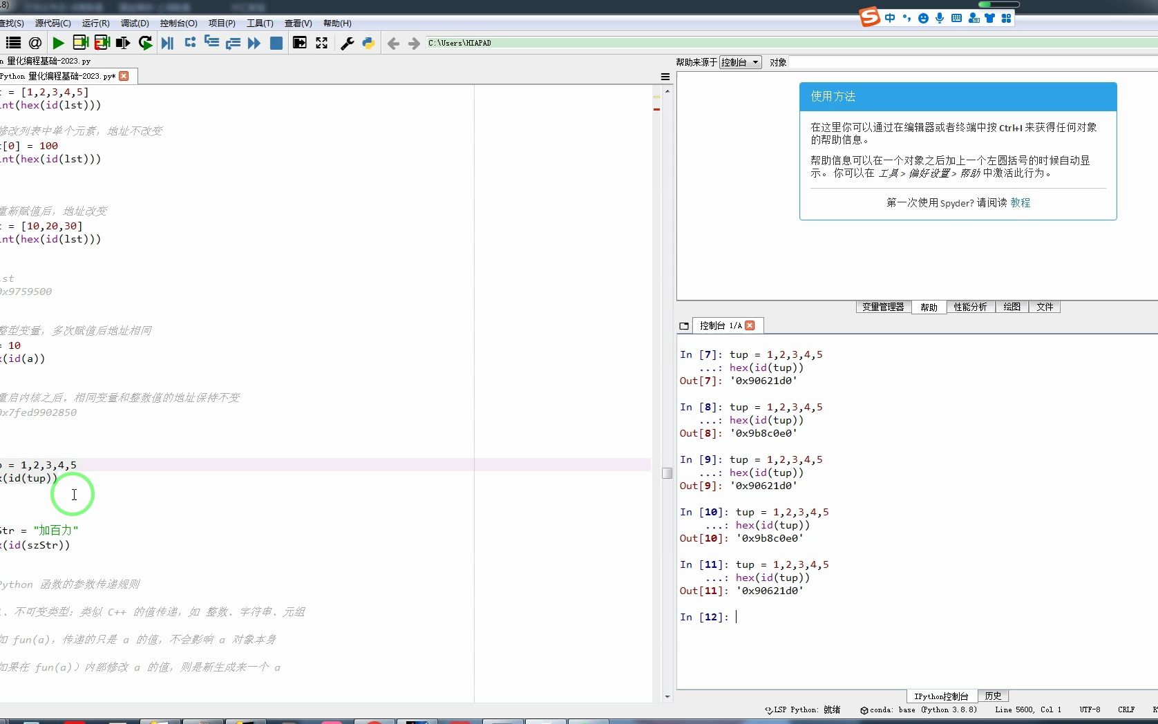
Task: Open editor pane options hamburger menu
Action: [x=665, y=77]
